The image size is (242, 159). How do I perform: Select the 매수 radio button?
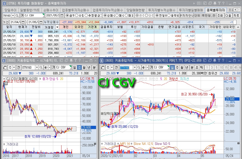117,16
